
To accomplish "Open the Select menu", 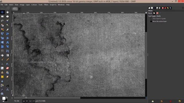I will (11, 5).
